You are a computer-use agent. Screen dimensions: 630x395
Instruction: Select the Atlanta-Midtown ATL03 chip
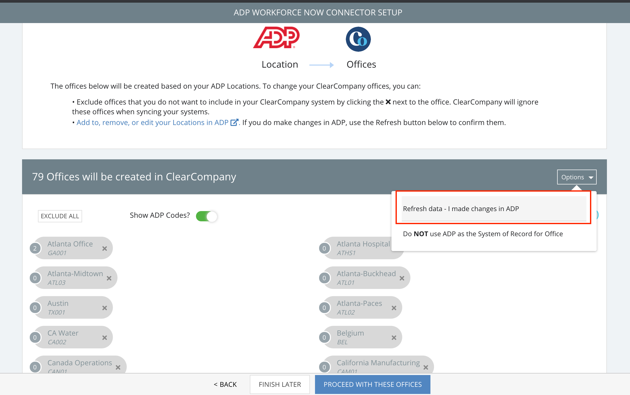[x=76, y=278]
